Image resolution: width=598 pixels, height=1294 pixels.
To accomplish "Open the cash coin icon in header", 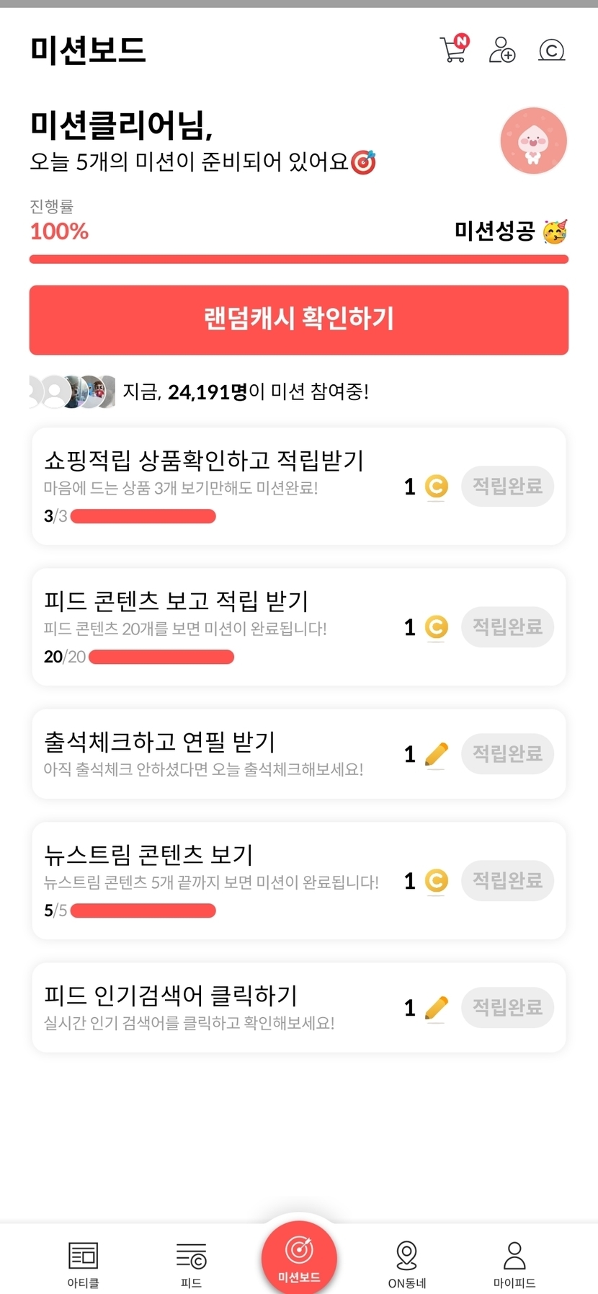I will (552, 50).
